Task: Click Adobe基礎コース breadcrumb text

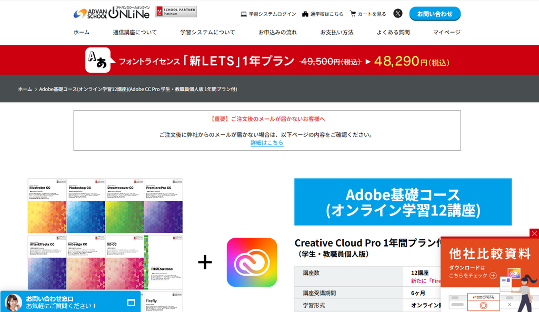Action: (138, 89)
